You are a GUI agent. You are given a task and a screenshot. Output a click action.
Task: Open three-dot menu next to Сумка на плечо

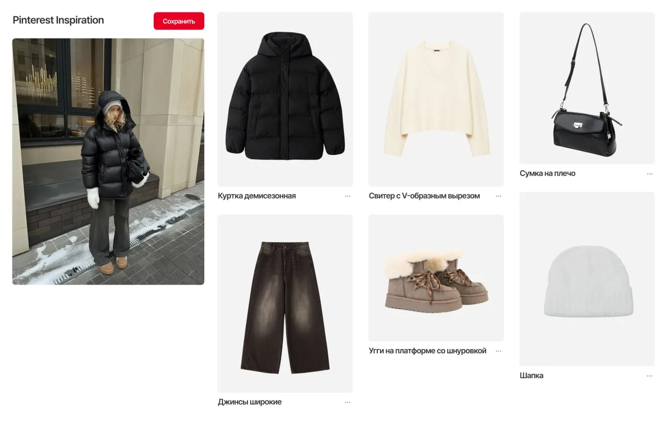[x=649, y=174]
